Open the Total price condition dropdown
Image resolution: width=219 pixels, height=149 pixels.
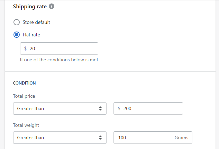point(59,108)
